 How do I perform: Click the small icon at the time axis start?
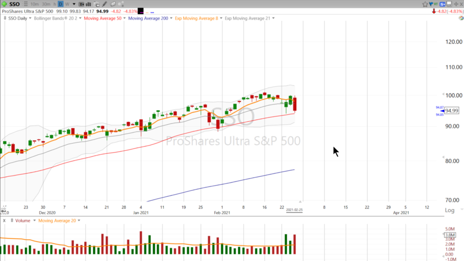tap(3, 210)
